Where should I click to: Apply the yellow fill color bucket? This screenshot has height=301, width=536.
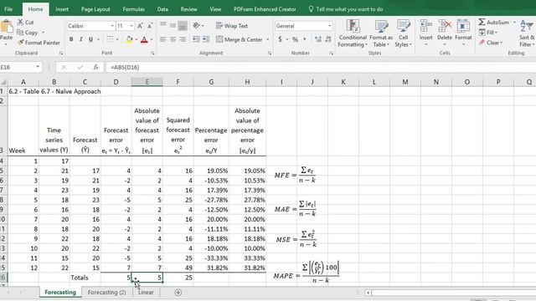tap(129, 39)
